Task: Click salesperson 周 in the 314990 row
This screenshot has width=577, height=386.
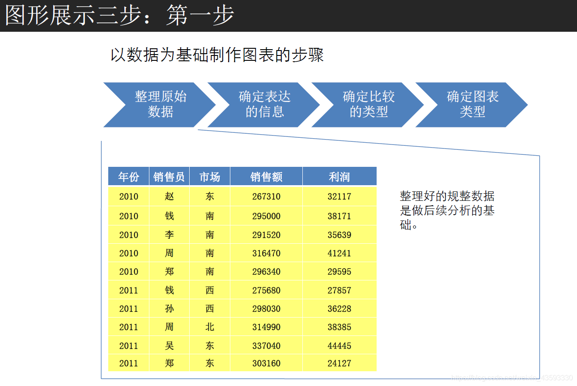Action: pyautogui.click(x=169, y=327)
